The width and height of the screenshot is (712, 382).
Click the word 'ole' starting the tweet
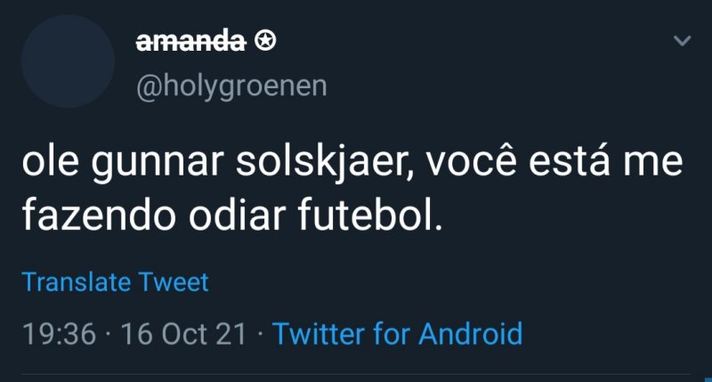point(47,166)
